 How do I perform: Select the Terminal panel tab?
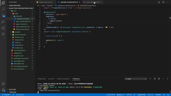(76, 79)
